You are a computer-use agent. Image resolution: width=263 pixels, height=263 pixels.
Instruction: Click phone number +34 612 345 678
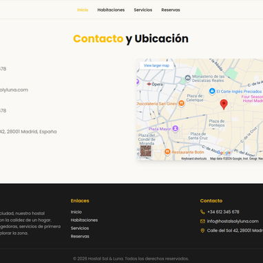click(223, 212)
